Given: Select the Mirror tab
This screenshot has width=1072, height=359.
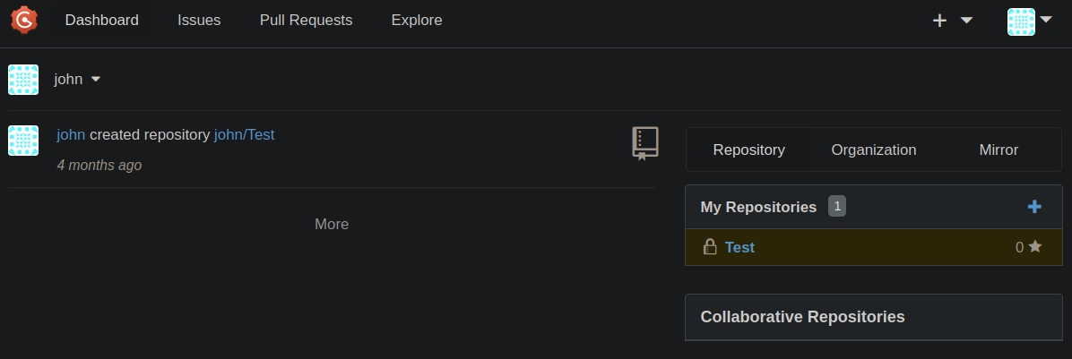Looking at the screenshot, I should tap(999, 150).
